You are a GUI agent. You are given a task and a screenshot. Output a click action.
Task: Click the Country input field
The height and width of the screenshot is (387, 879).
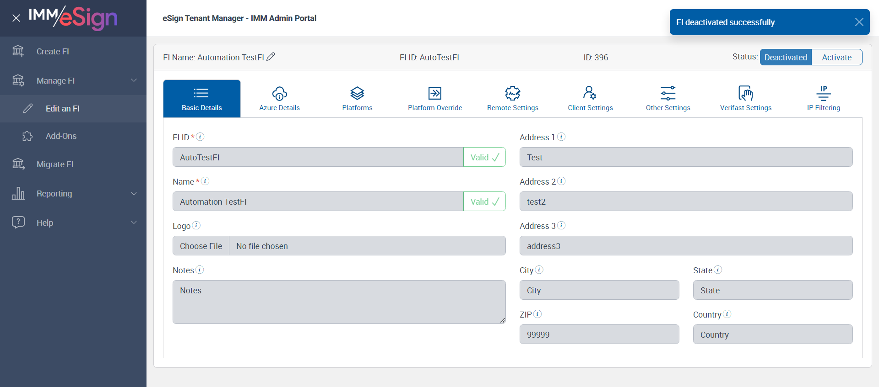[x=773, y=334]
